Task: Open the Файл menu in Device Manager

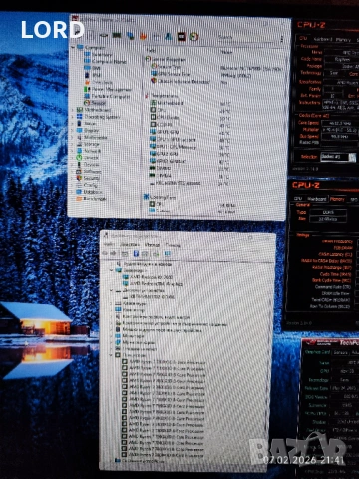Action: click(109, 244)
